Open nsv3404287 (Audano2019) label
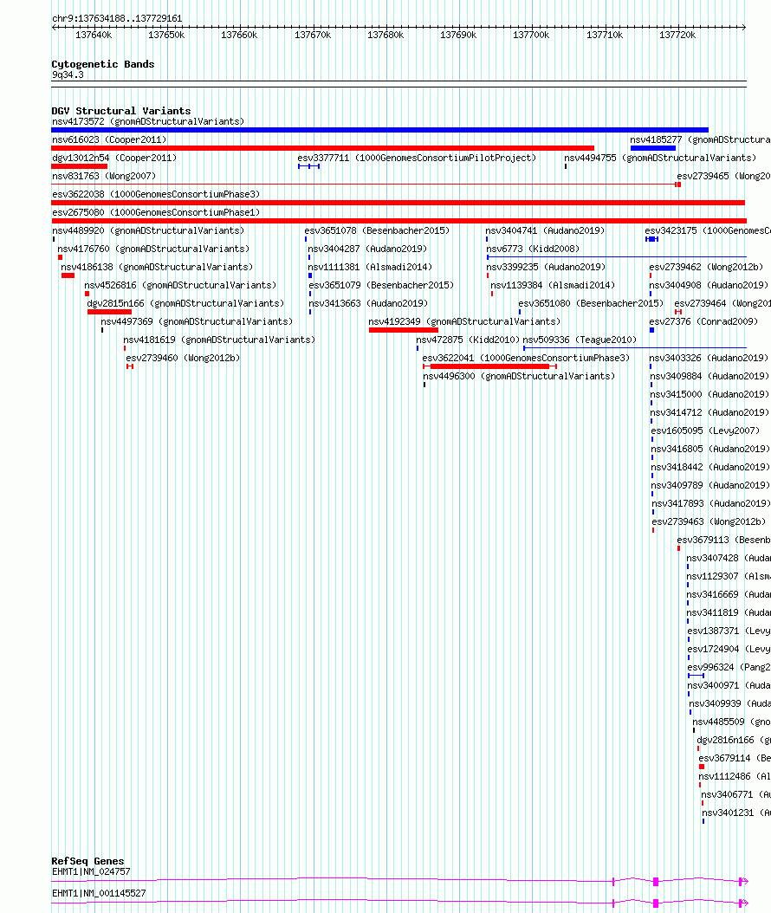Image resolution: width=771 pixels, height=913 pixels. 367,248
